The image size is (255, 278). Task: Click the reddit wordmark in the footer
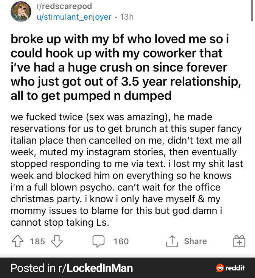click(235, 268)
